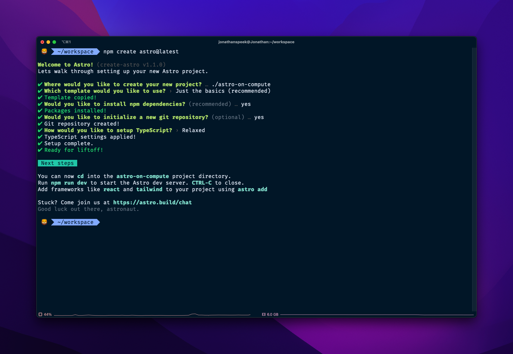This screenshot has height=354, width=513.
Task: Click the lion emoji at bottom prompt
Action: point(44,222)
